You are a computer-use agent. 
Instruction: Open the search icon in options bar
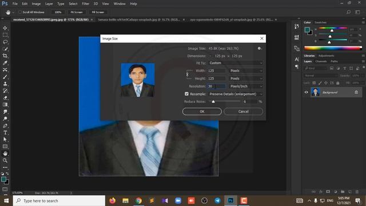click(348, 12)
